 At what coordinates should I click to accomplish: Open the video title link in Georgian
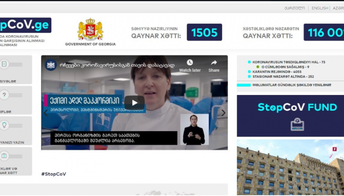pyautogui.click(x=117, y=65)
